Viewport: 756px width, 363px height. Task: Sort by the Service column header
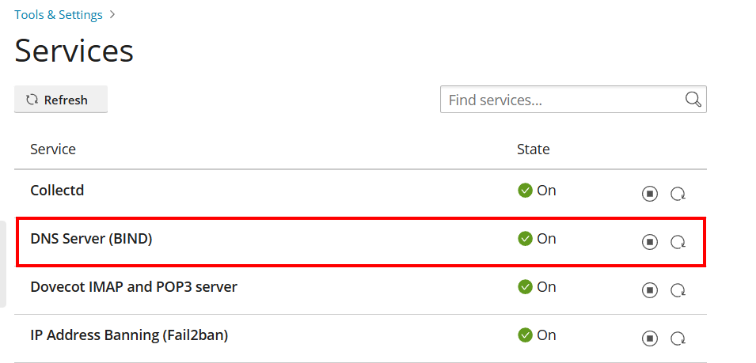[53, 149]
